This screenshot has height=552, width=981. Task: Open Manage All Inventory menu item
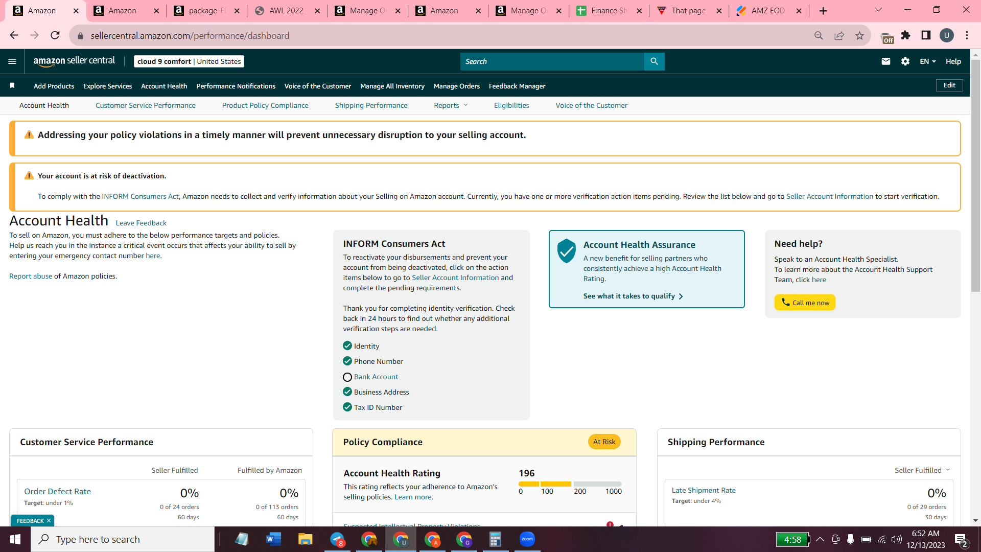[392, 86]
